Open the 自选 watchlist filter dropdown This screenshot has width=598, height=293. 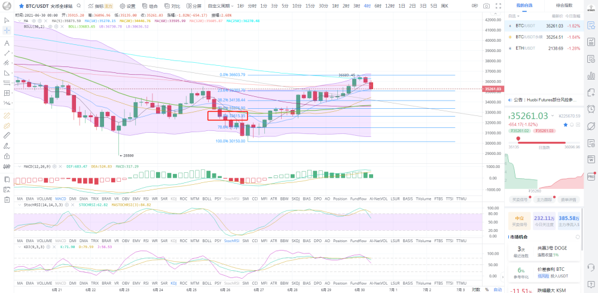(513, 16)
